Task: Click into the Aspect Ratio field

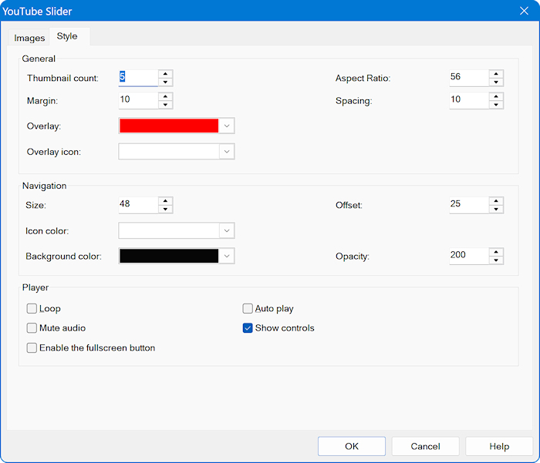Action: point(469,78)
